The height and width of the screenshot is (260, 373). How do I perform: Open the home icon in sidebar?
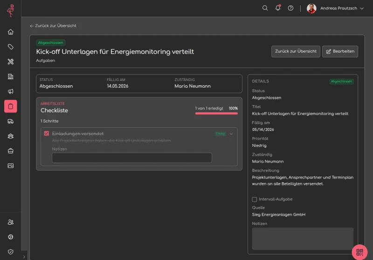[x=10, y=32]
